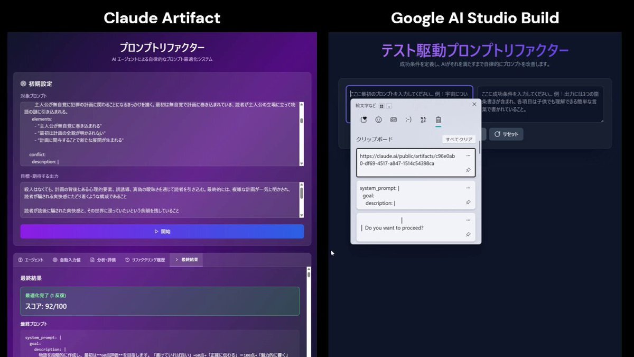The image size is (634, 357).
Task: Open more options for 'Do you want to proceed?' item
Action: pyautogui.click(x=468, y=220)
